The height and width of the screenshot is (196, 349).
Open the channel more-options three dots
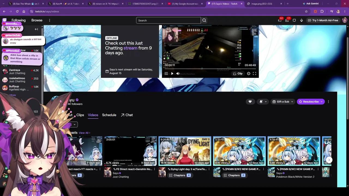pyautogui.click(x=328, y=102)
